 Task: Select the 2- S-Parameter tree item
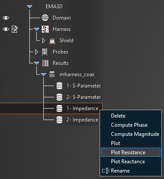pos(84,97)
